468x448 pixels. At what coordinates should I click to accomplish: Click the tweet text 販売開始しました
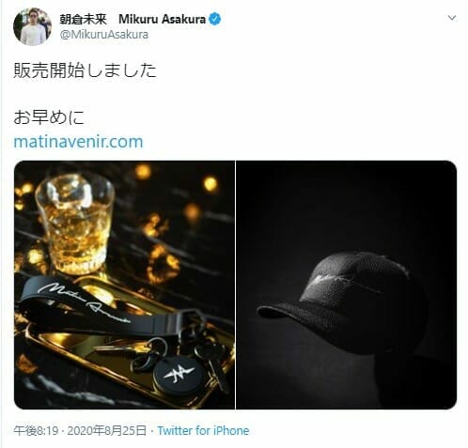85,70
